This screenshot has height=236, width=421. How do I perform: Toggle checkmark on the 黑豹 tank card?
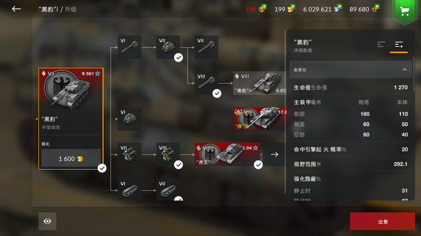[102, 168]
